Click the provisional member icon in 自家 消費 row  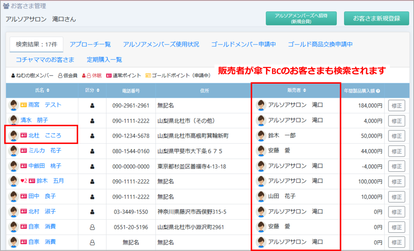[92, 227]
